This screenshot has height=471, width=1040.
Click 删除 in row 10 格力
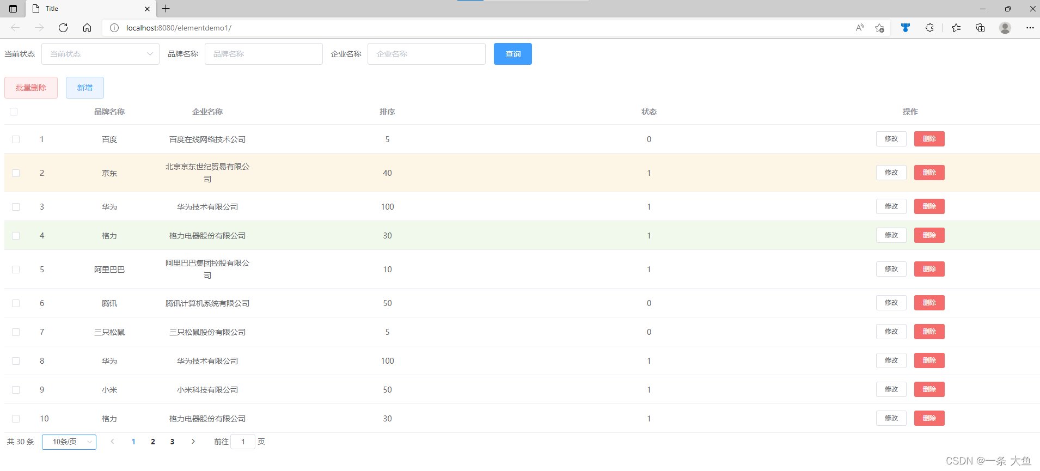[929, 418]
